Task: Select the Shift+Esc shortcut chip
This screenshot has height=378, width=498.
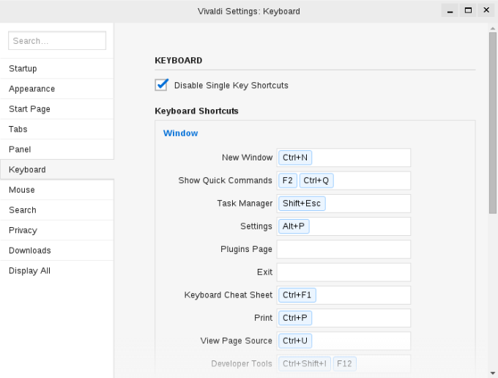Action: 302,204
